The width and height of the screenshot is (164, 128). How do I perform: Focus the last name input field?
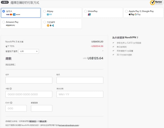[x=80, y=80]
